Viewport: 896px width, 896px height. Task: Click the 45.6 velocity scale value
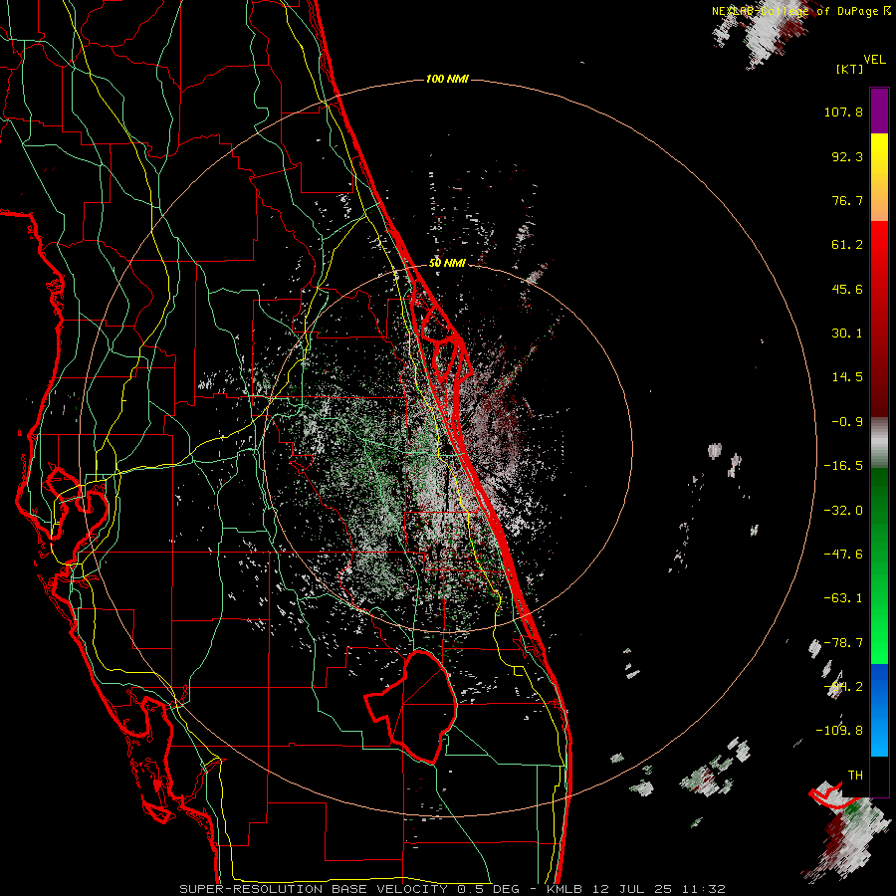[847, 289]
